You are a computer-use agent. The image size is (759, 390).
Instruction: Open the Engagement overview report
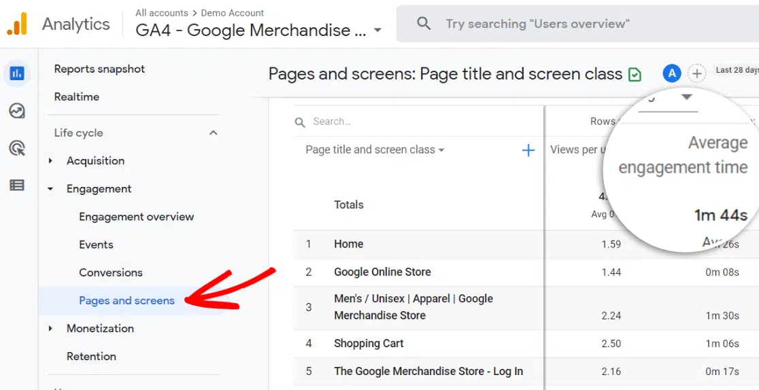136,217
